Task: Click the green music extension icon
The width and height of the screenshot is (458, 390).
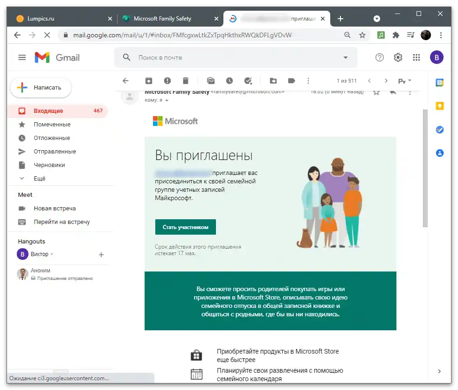Action: [381, 35]
